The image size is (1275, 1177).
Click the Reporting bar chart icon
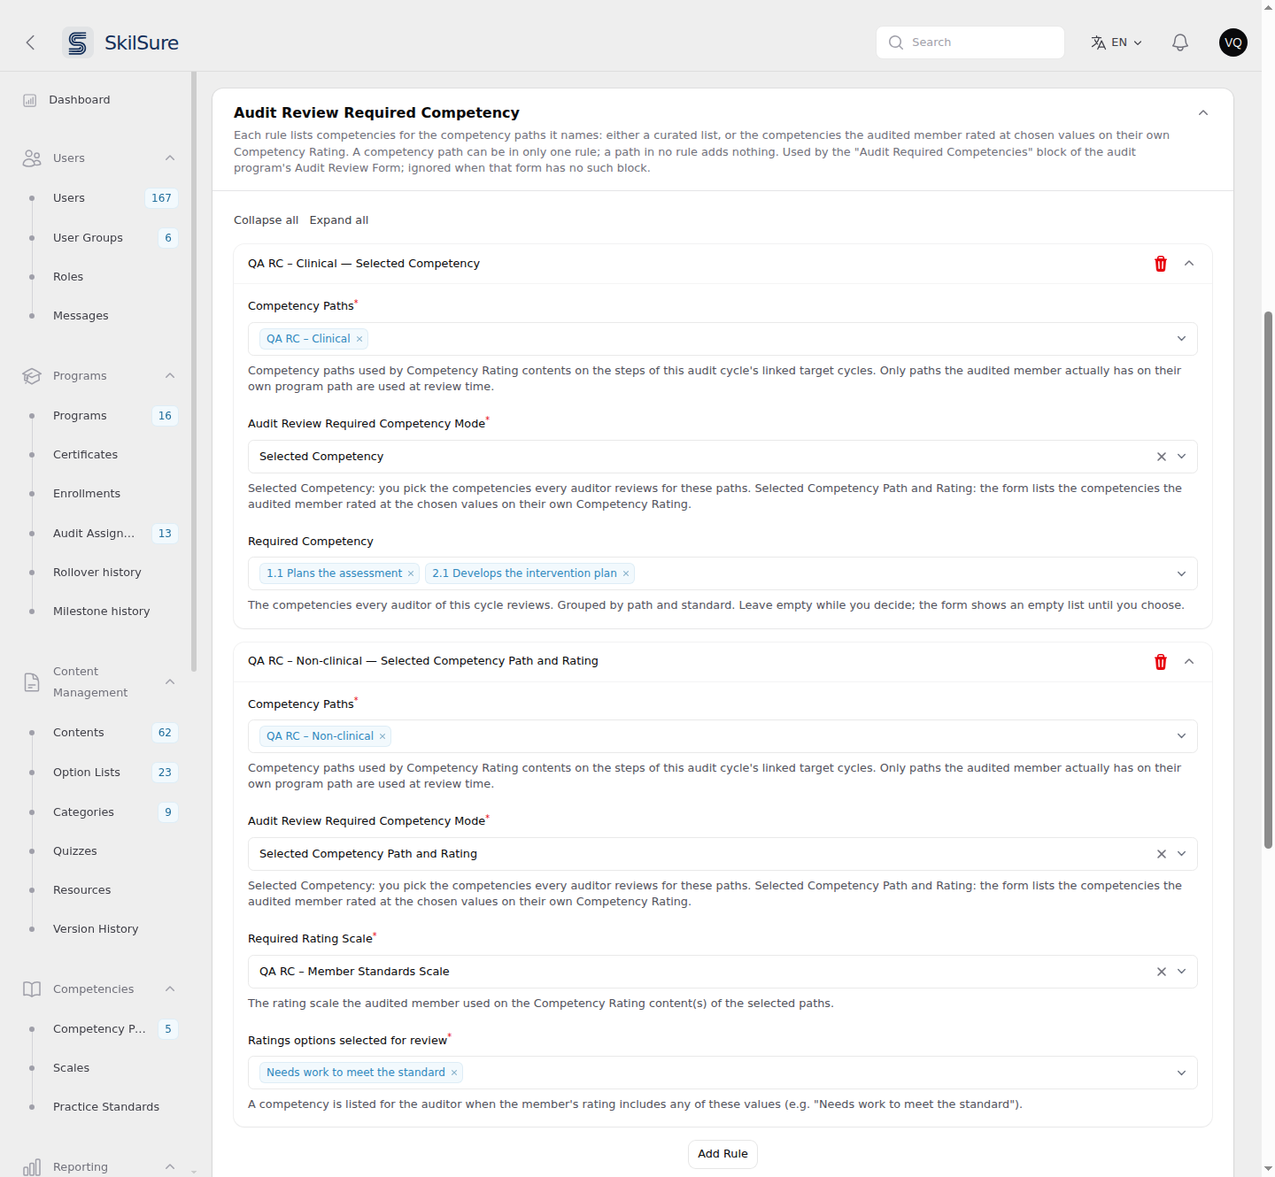[x=32, y=1167]
